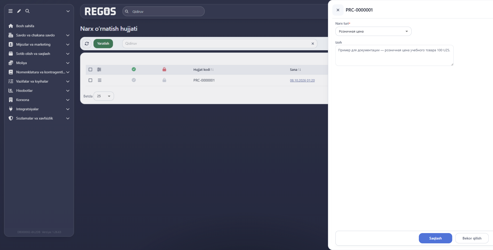Screen dimensions: 493x250
Task: Open row actions menu for PRC-0000001
Action: 100,80
